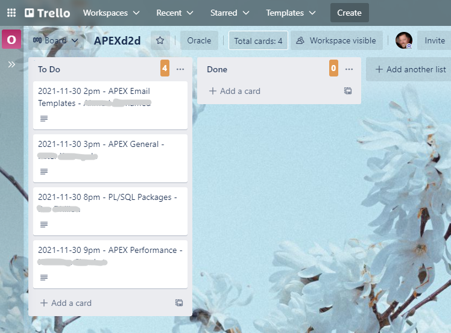Create from template in Done list
Screen dimensions: 451x333
click(x=348, y=91)
